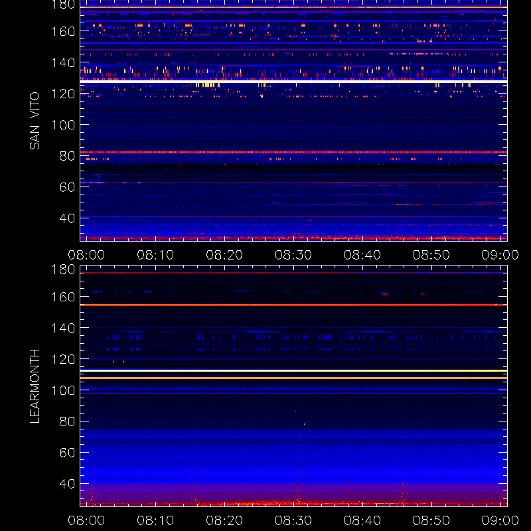
Task: Pick the 80 tick label on Learmonth axis
Action: click(x=68, y=421)
